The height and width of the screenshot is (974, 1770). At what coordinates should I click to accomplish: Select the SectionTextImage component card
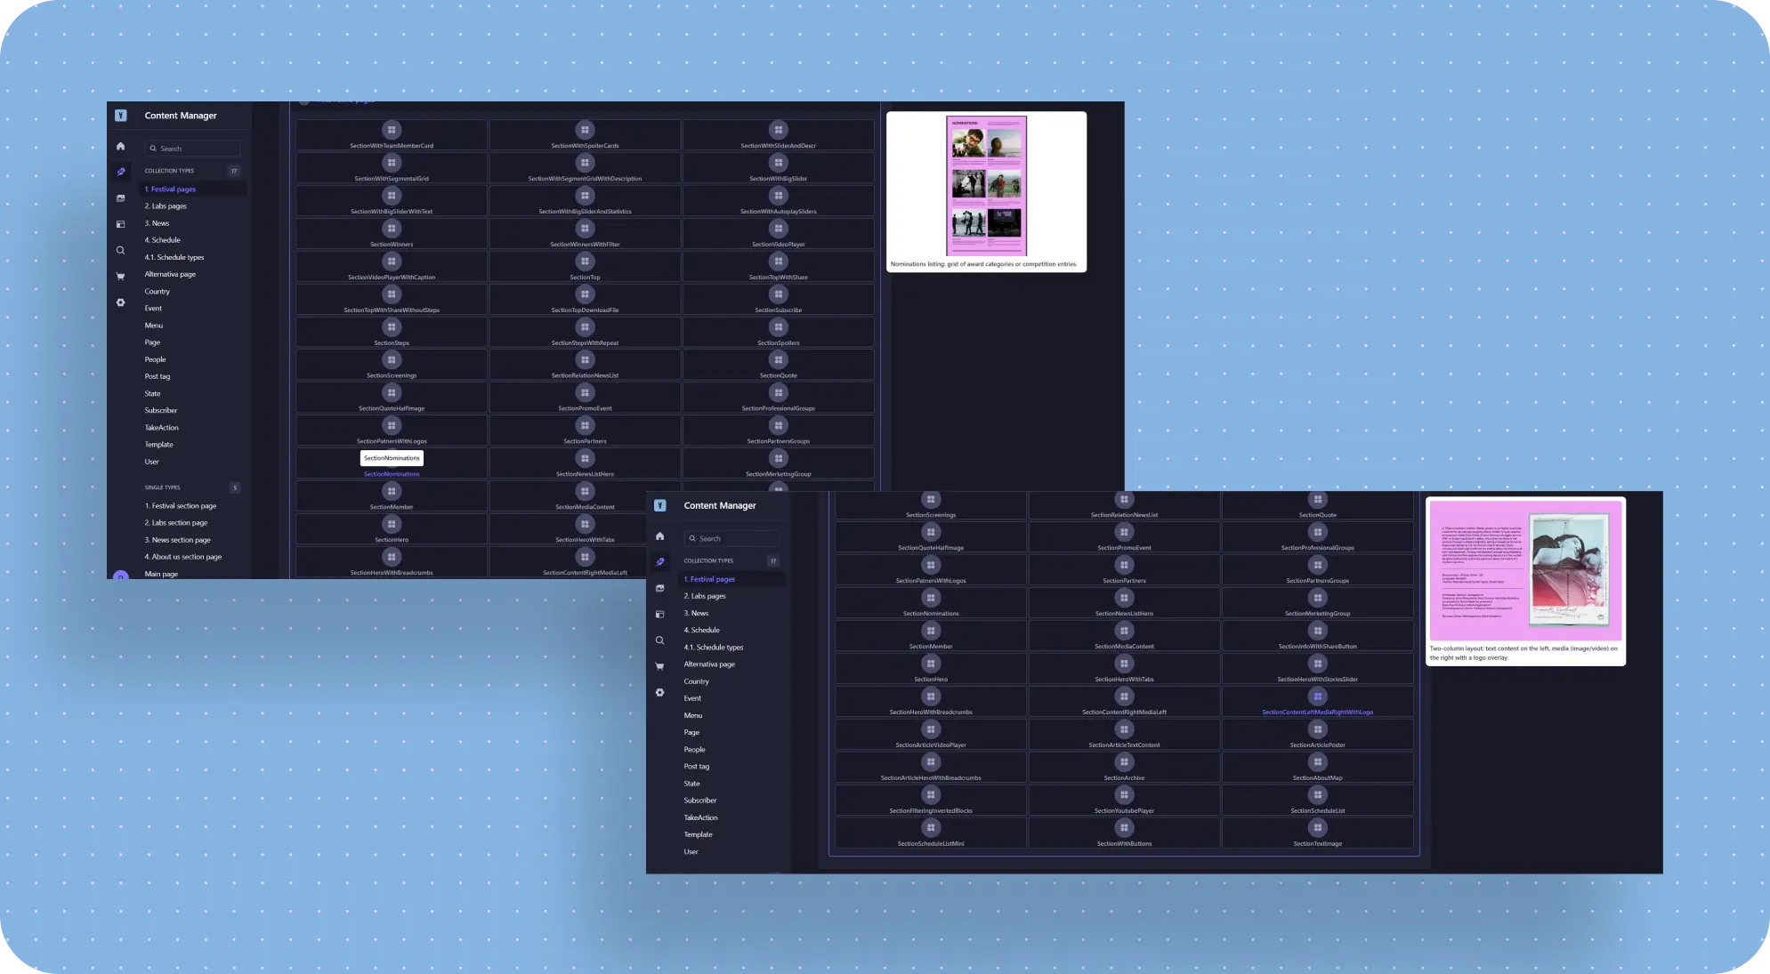1318,833
